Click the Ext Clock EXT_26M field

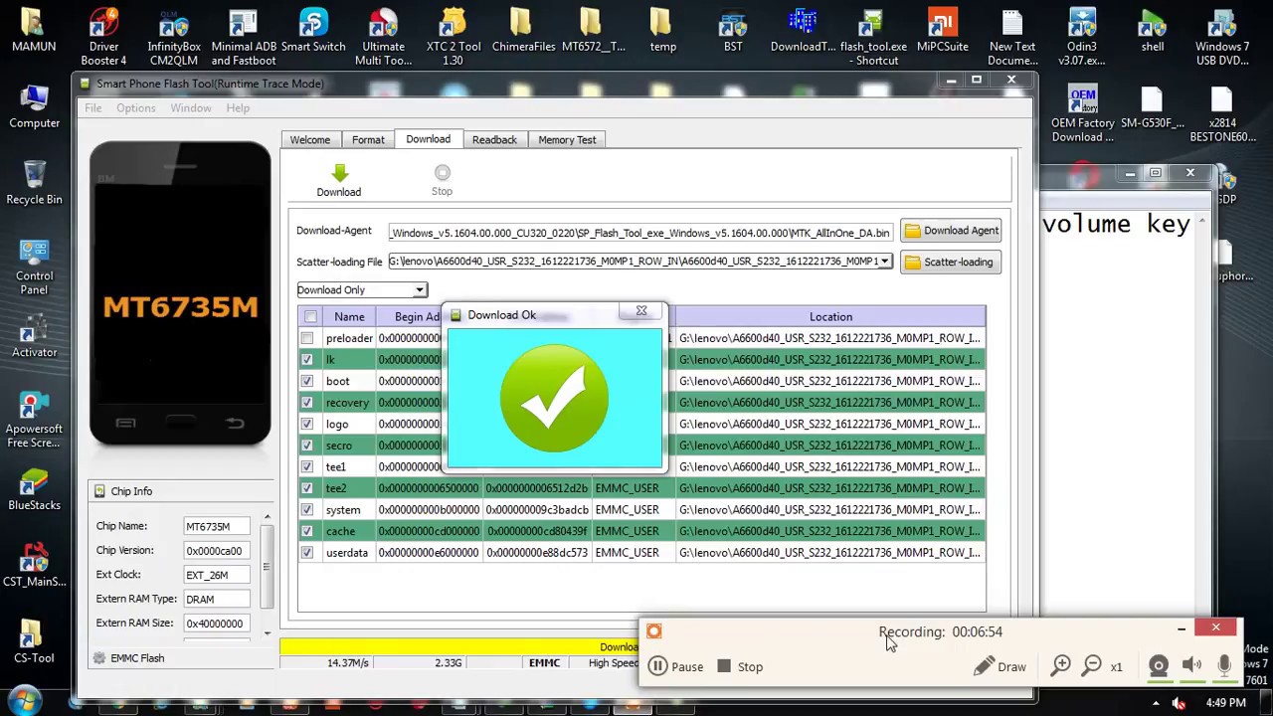[x=217, y=575]
